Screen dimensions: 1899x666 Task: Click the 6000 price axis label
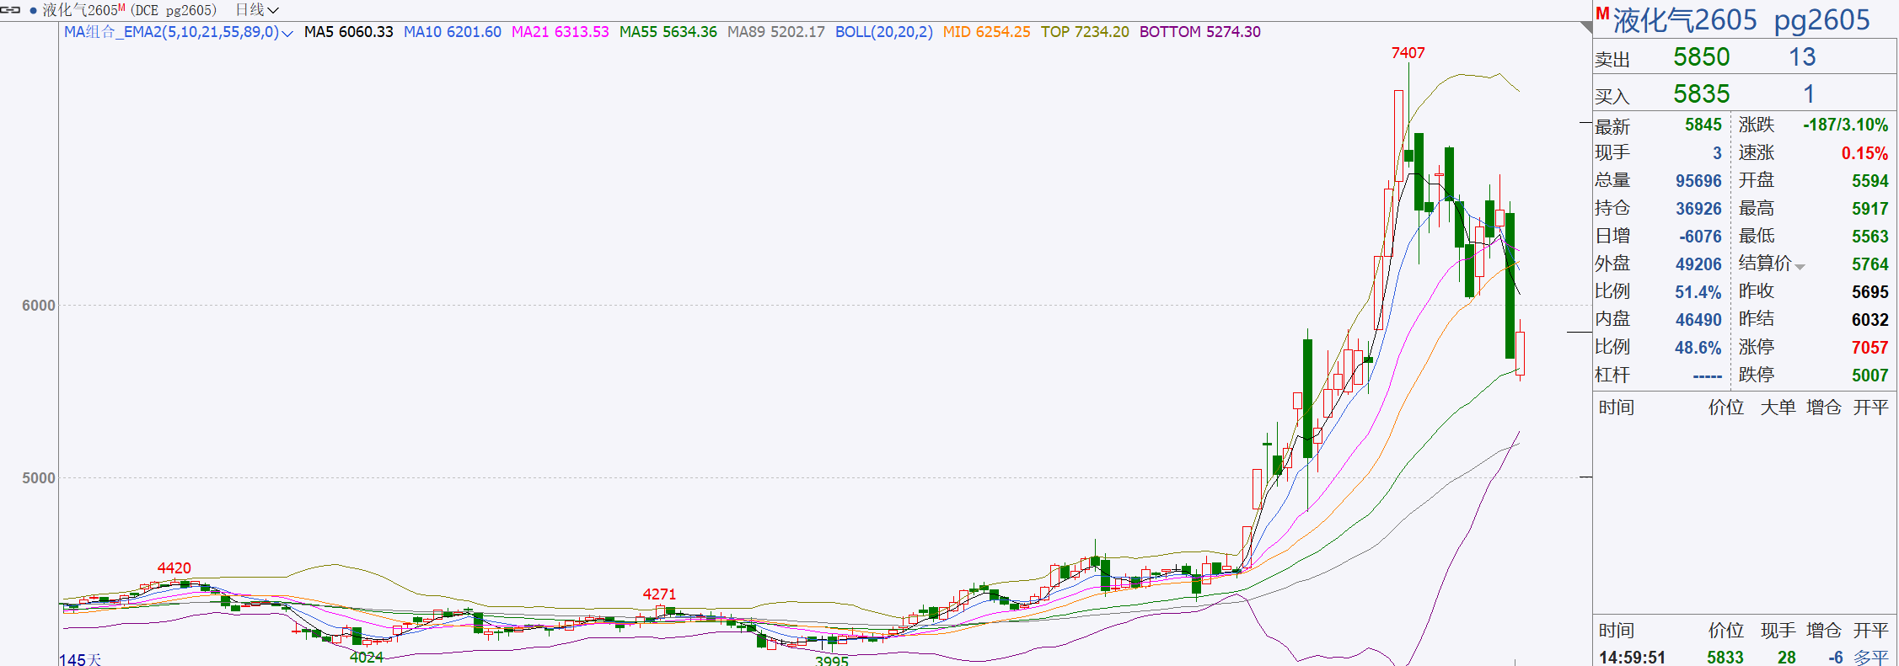coord(38,306)
